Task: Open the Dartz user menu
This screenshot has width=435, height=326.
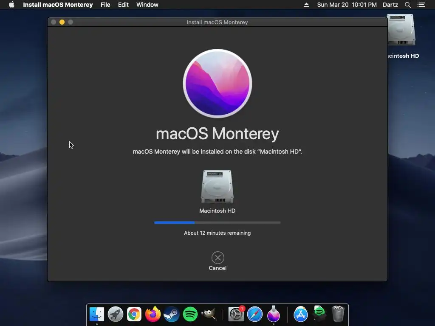Action: coord(390,5)
